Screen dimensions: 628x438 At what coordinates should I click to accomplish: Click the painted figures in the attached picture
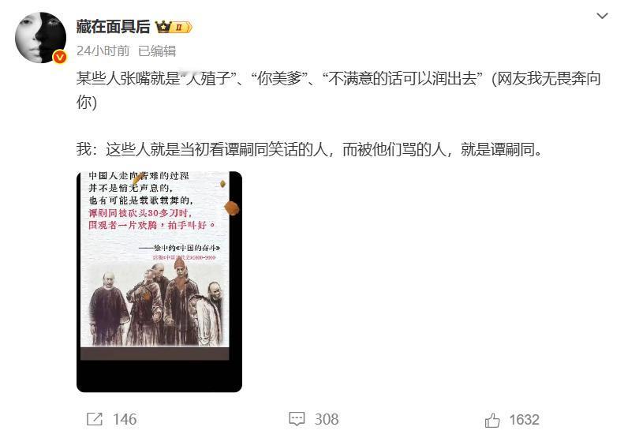pyautogui.click(x=155, y=303)
